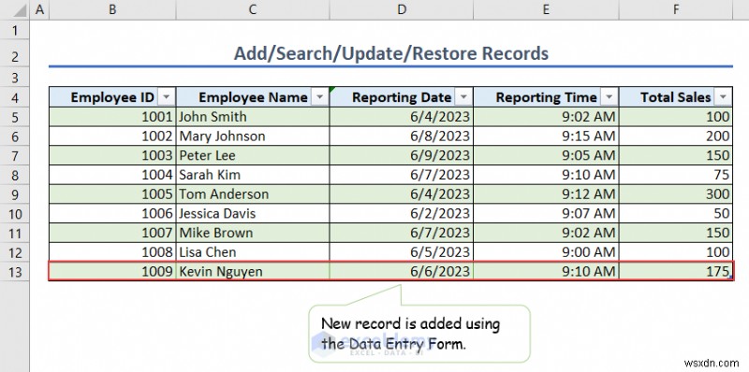Select row 11 header

point(14,233)
